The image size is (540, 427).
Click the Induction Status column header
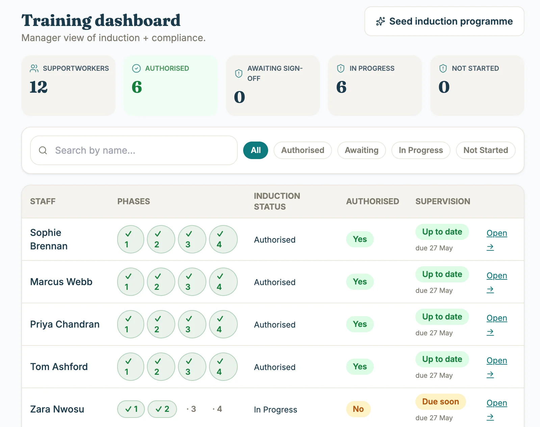277,202
